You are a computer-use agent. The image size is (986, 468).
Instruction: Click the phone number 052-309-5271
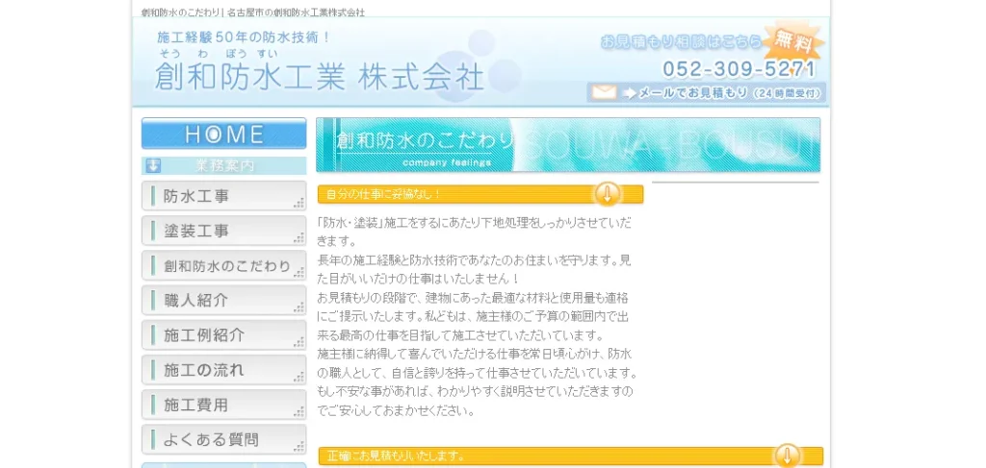point(739,69)
